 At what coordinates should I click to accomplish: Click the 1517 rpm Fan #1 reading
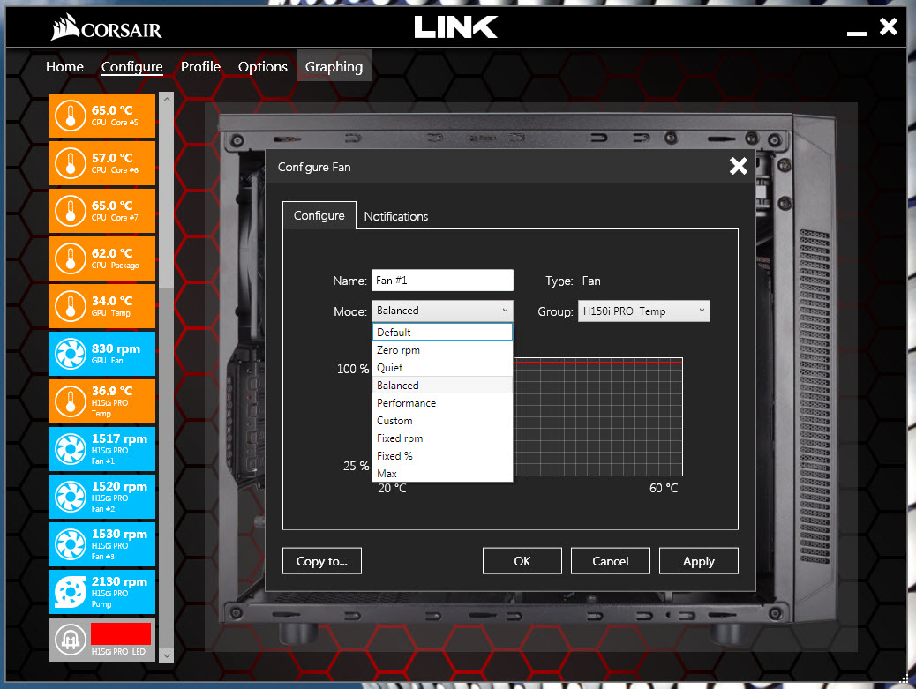click(x=119, y=438)
